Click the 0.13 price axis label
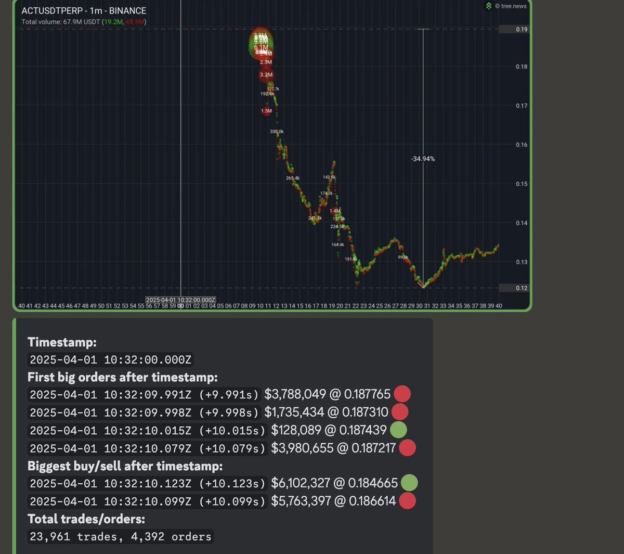 tap(522, 262)
